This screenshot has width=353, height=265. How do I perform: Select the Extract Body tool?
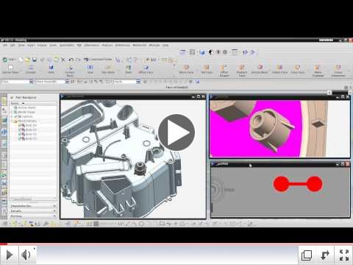(x=70, y=71)
